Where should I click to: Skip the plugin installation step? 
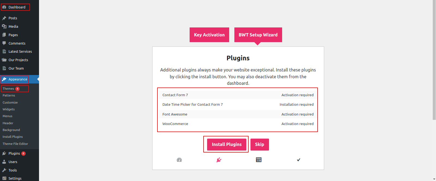pyautogui.click(x=259, y=145)
